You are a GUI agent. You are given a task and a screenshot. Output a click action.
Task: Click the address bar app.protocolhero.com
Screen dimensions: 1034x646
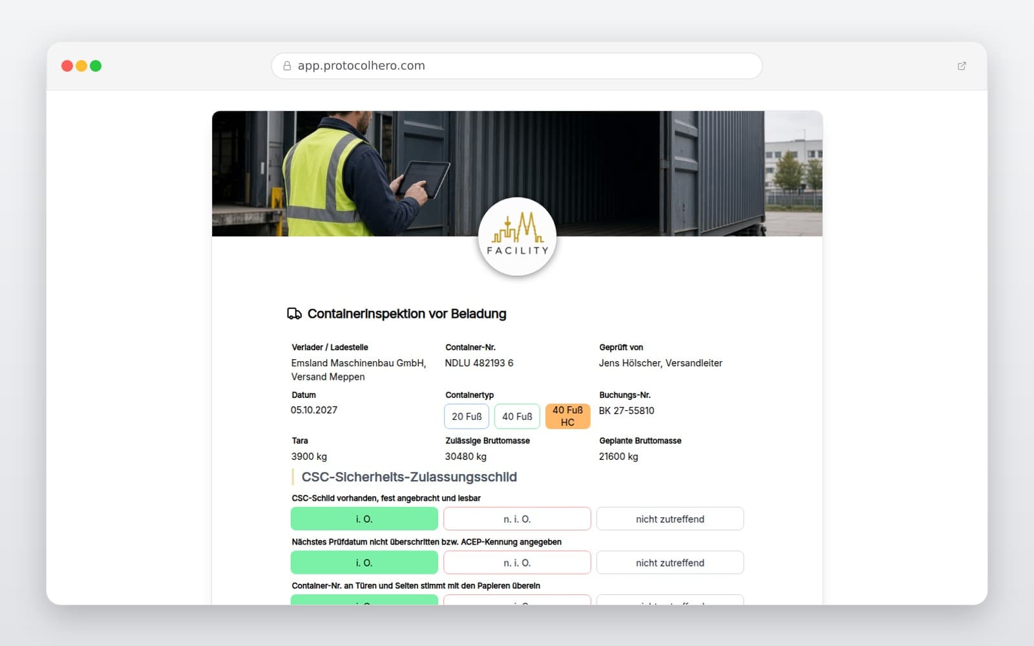(517, 66)
